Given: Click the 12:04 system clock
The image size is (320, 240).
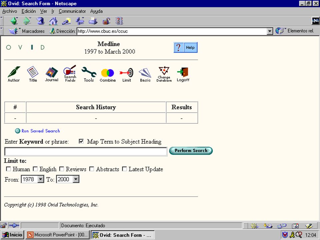Looking at the screenshot, I should tap(311, 235).
